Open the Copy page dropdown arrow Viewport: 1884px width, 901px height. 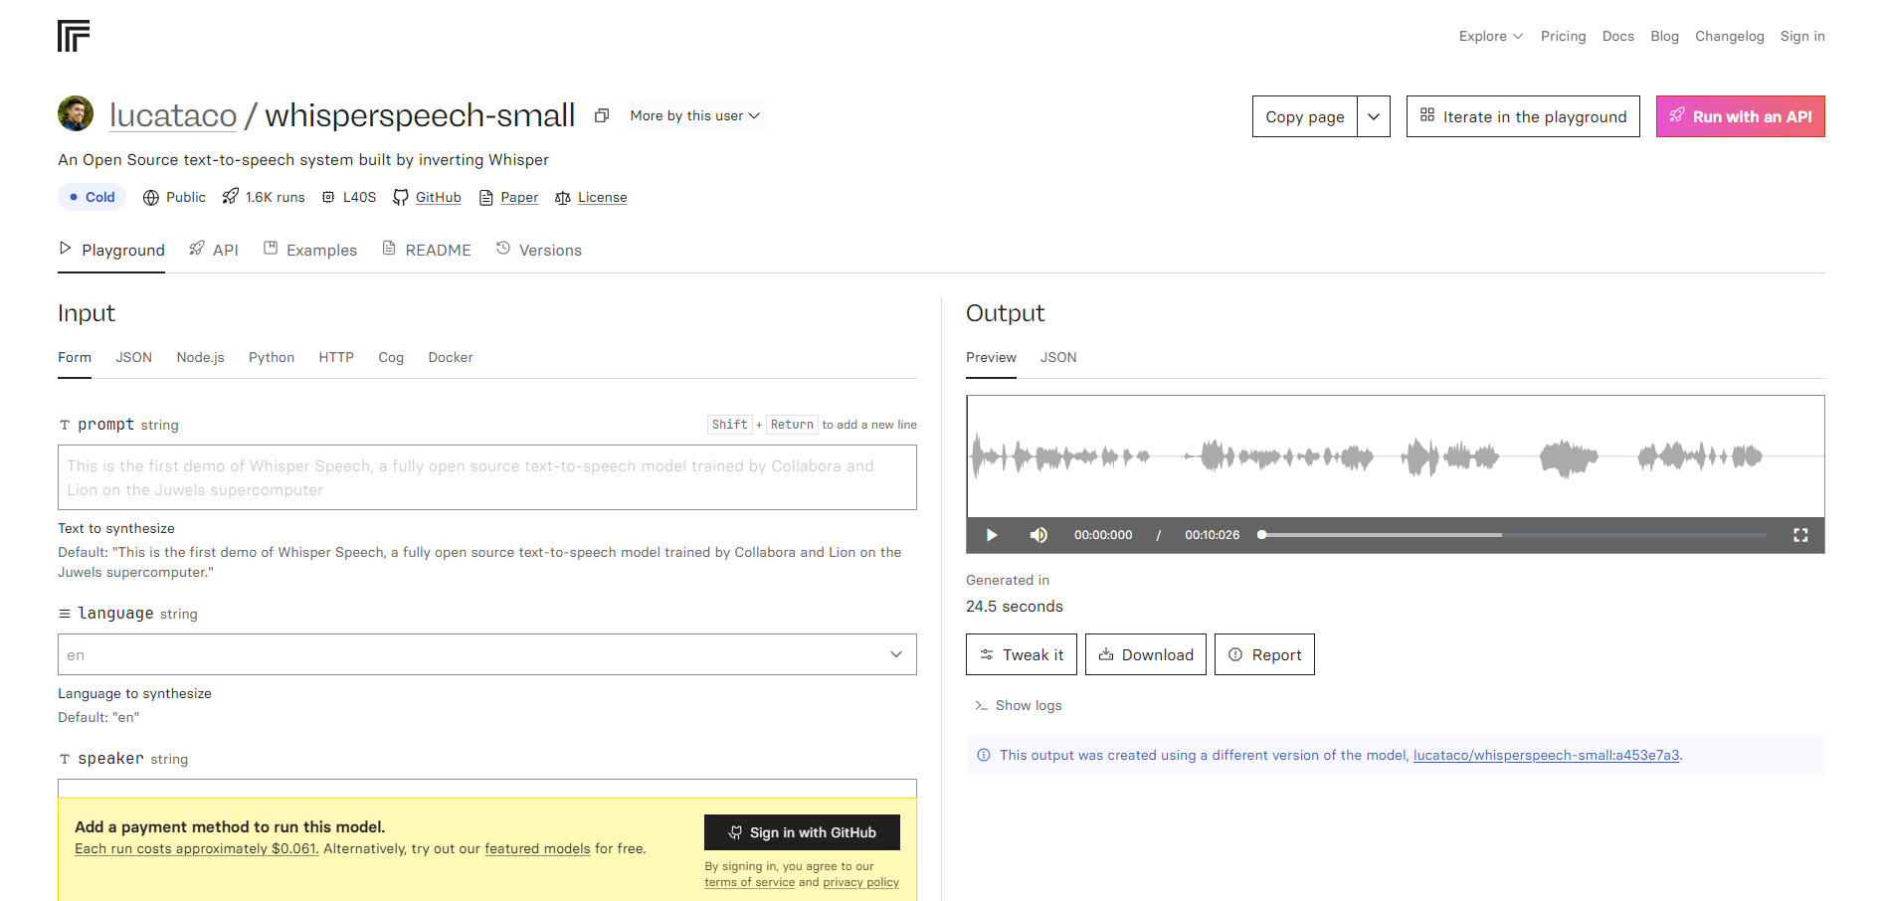point(1374,116)
